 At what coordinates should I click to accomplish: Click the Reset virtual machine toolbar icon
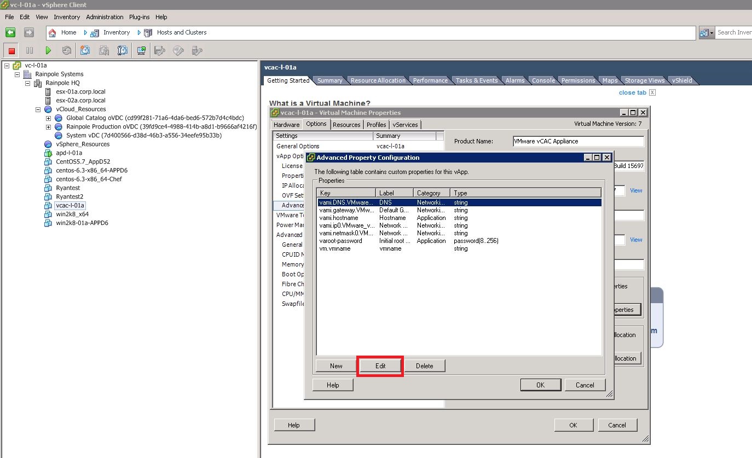click(x=67, y=50)
